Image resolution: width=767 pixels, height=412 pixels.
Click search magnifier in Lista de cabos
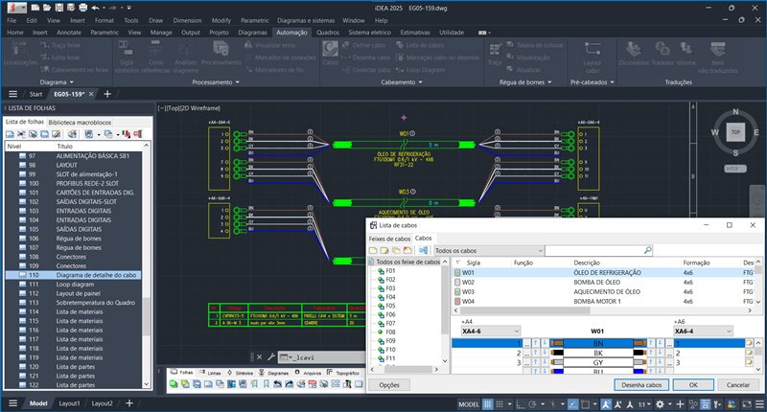coord(648,250)
